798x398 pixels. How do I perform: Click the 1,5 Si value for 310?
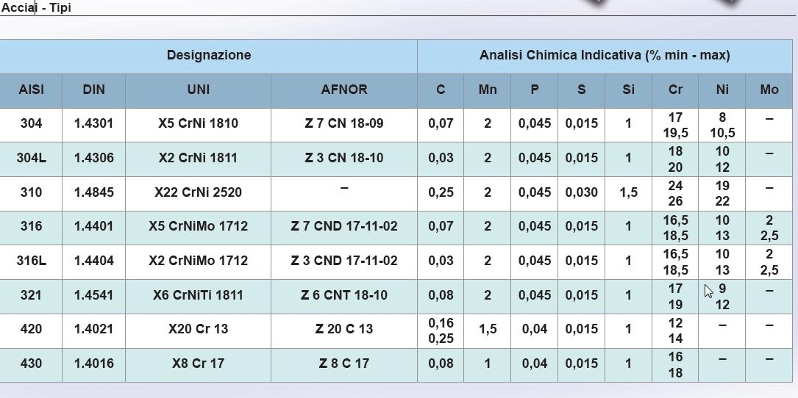629,192
